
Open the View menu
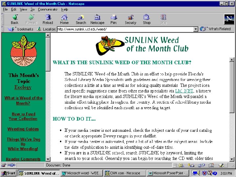(23, 10)
